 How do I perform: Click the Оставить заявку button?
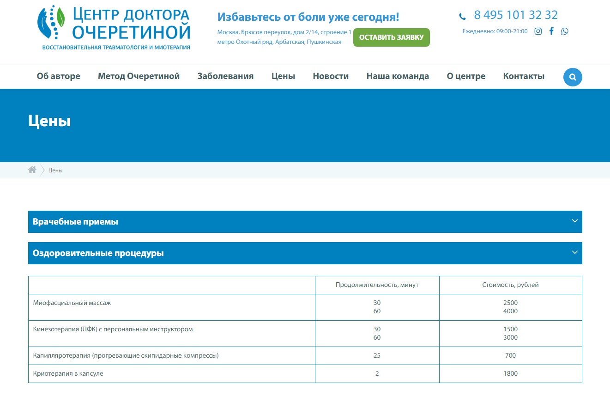[392, 37]
